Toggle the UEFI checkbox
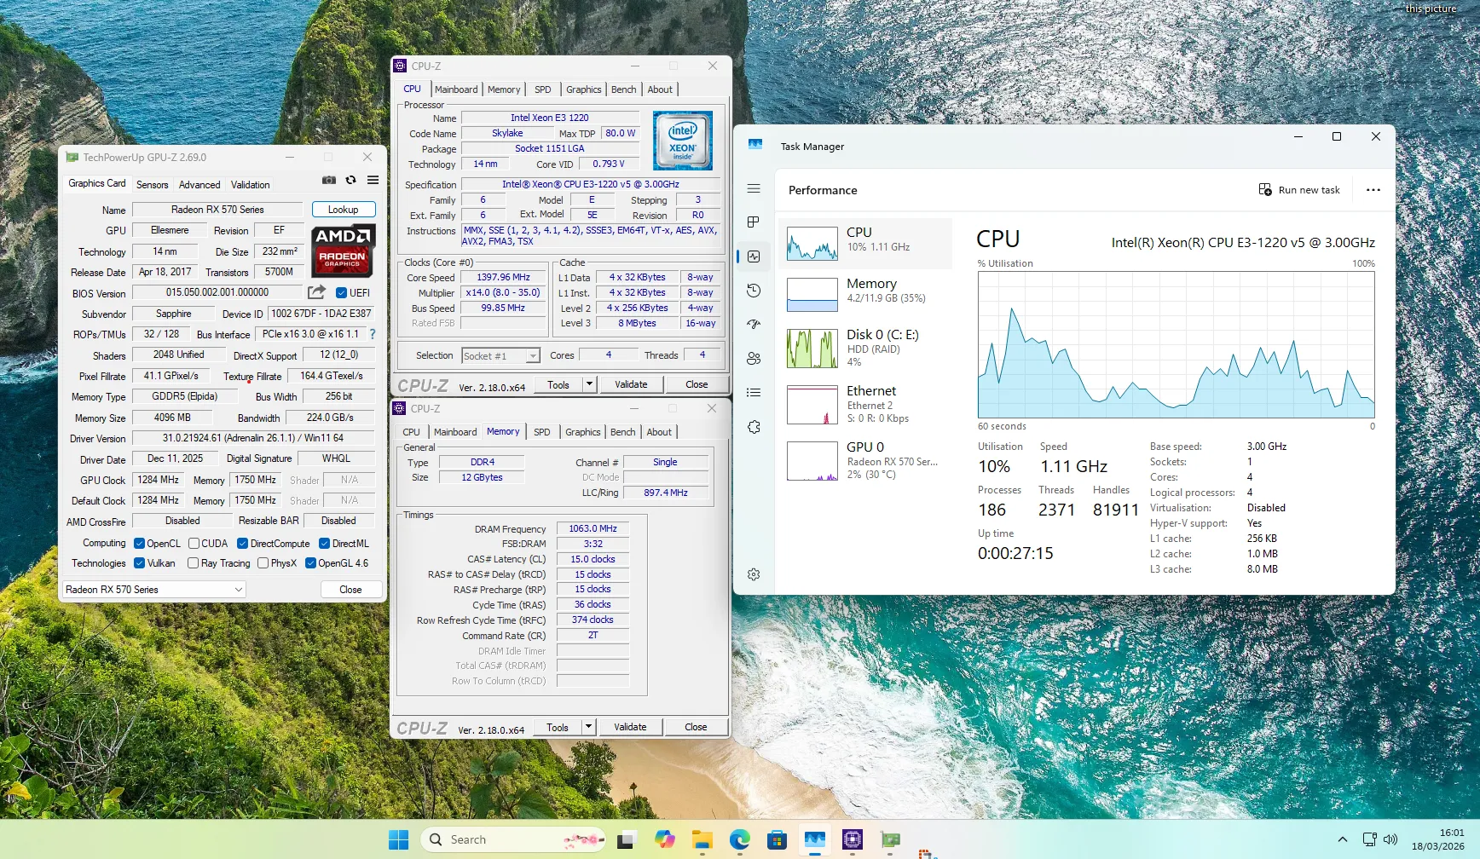 (x=342, y=293)
